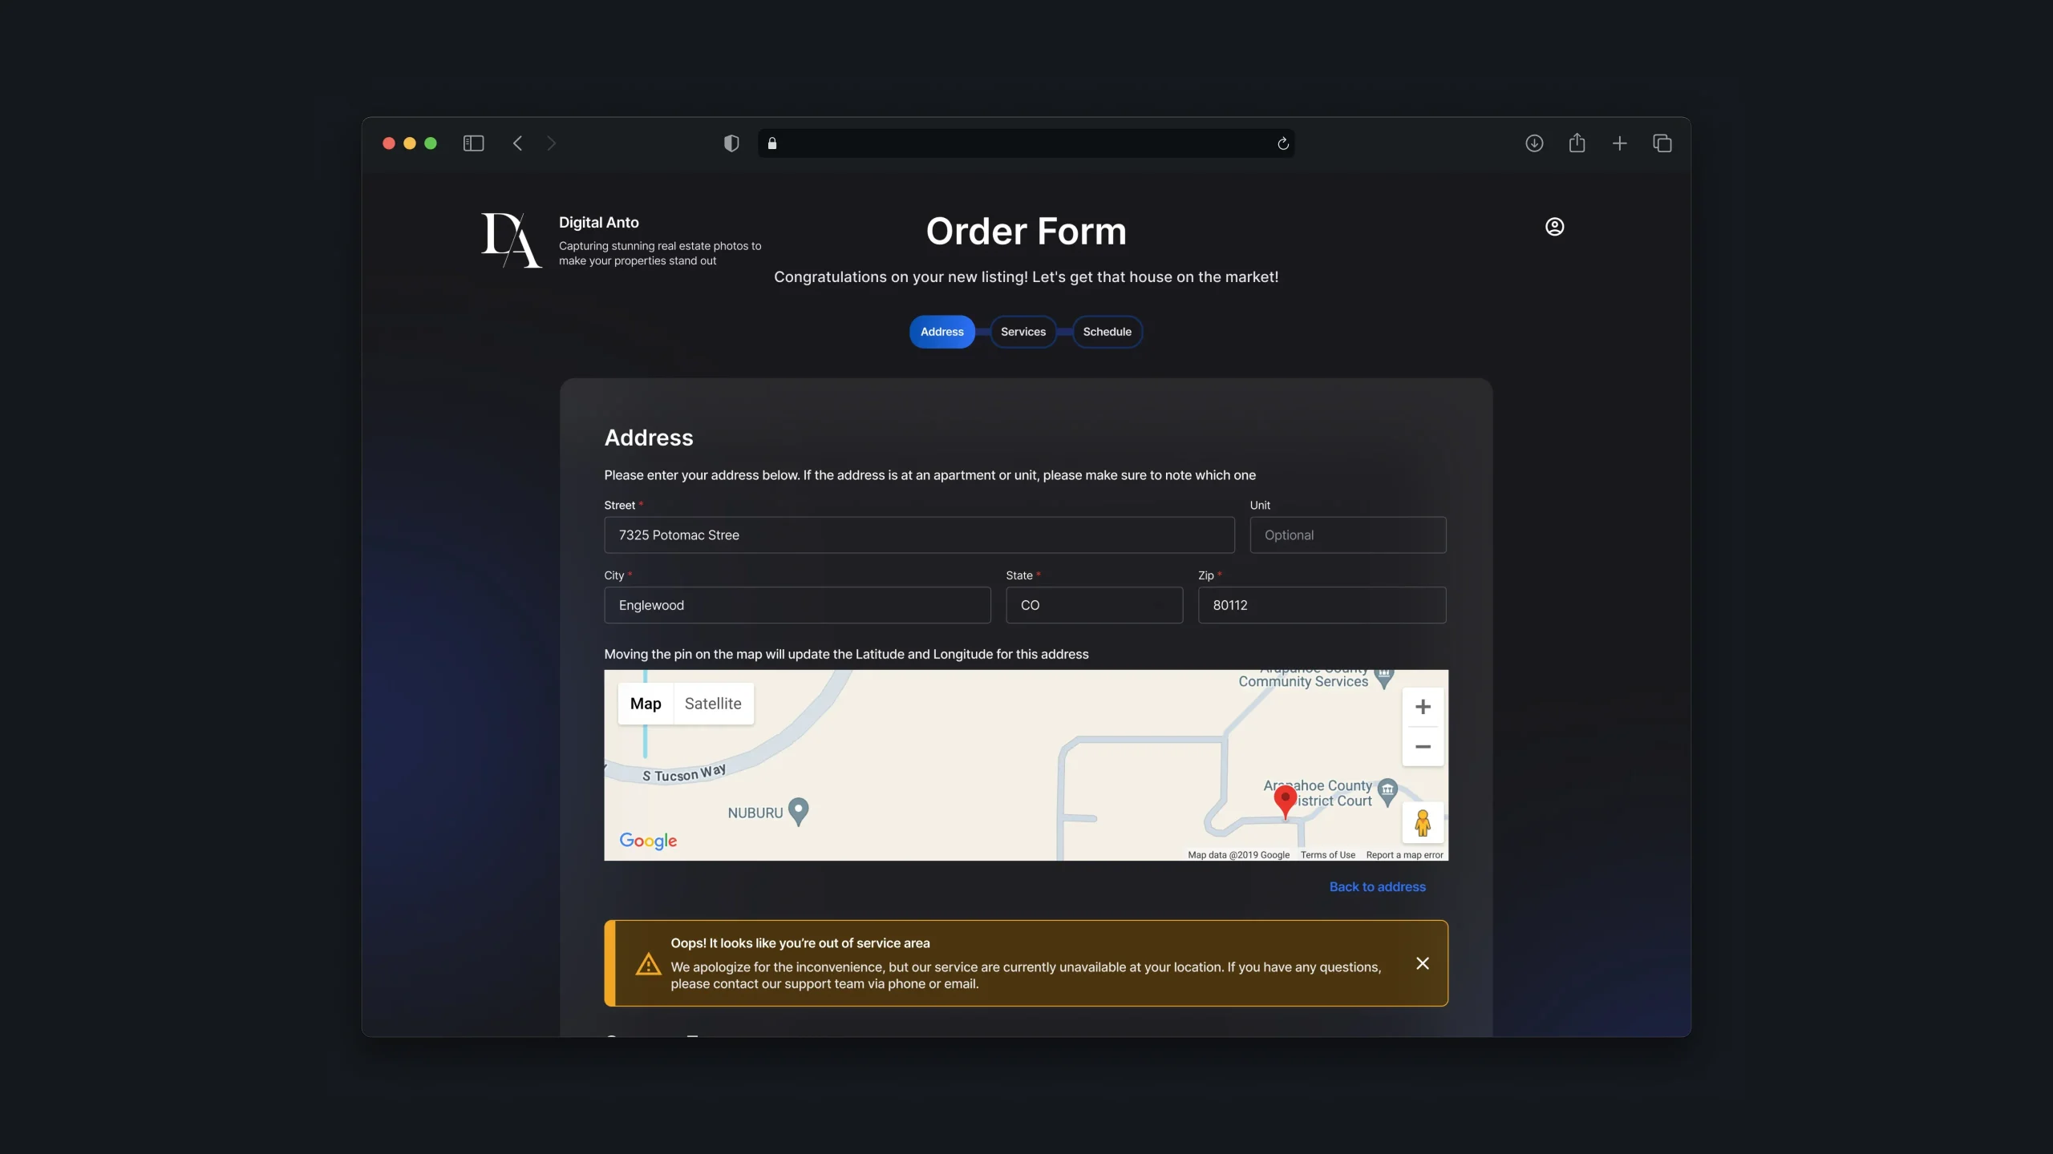This screenshot has width=2053, height=1154.
Task: Switch to the Services step
Action: (x=1023, y=332)
